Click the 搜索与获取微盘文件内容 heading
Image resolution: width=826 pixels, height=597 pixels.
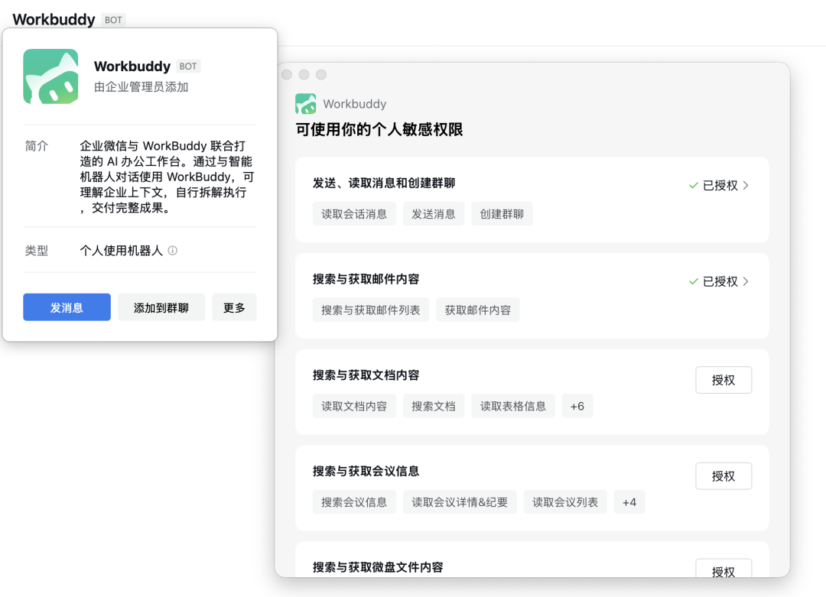click(378, 567)
